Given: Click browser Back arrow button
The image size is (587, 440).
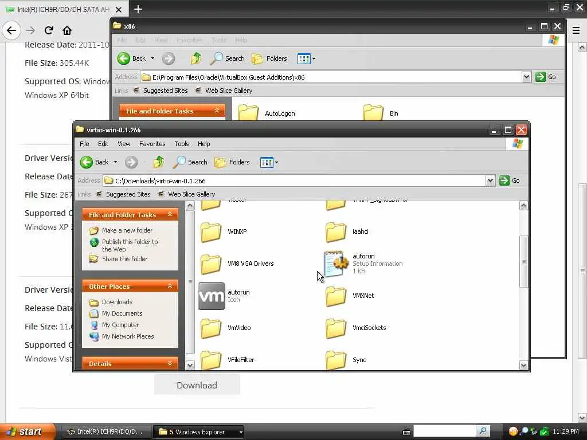Looking at the screenshot, I should [11, 30].
